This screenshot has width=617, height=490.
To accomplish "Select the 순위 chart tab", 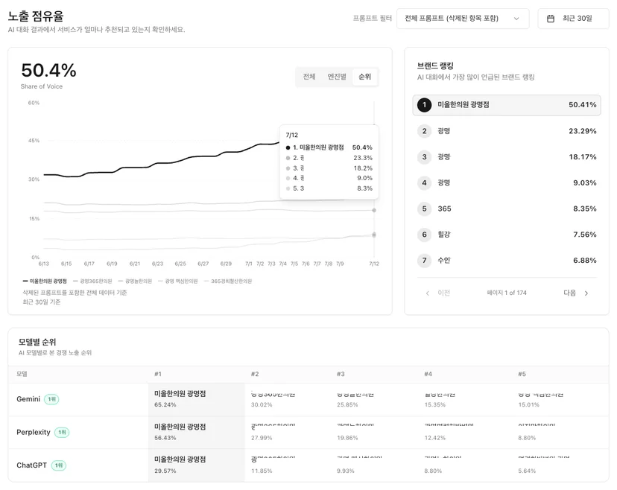I will [365, 77].
